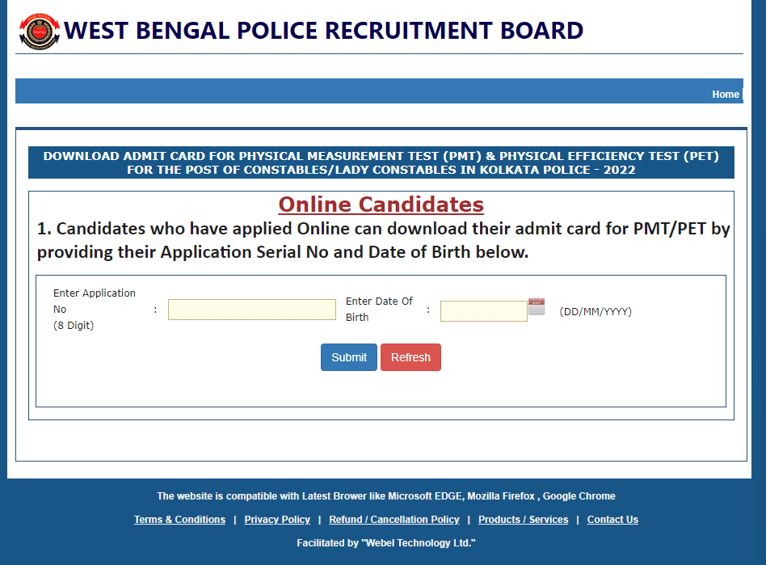View the Refund / Cancellation Policy link
Viewport: 766px width, 565px height.
point(394,520)
